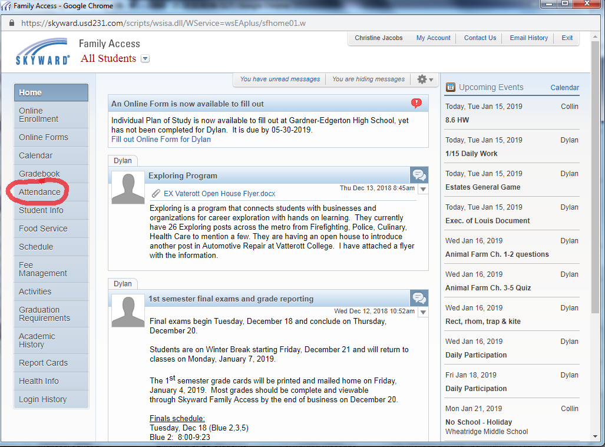Open Food Service in sidebar
This screenshot has width=605, height=447.
click(x=51, y=229)
